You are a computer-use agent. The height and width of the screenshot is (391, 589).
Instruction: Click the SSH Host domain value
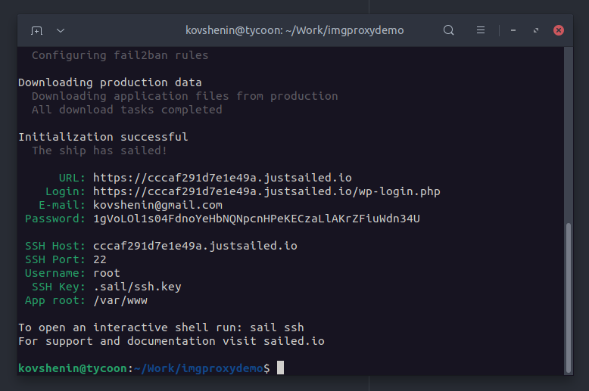click(x=195, y=246)
